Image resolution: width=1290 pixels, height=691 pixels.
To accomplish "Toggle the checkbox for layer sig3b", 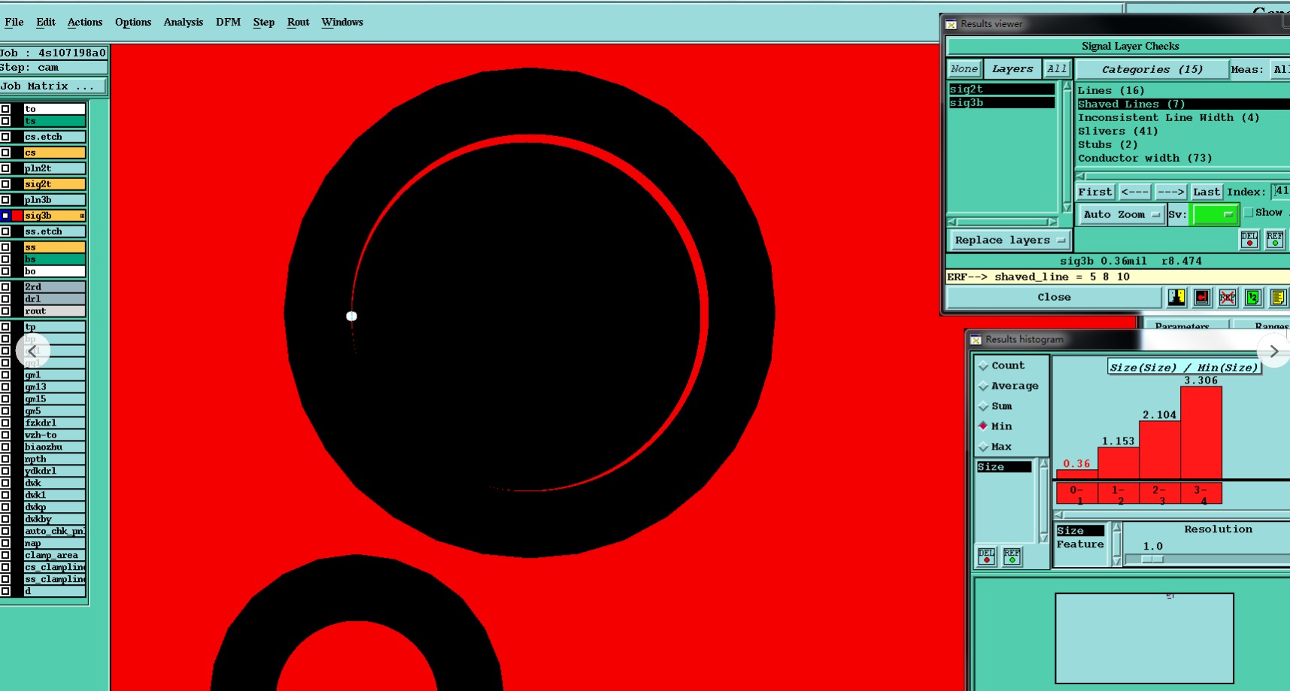I will [x=5, y=216].
